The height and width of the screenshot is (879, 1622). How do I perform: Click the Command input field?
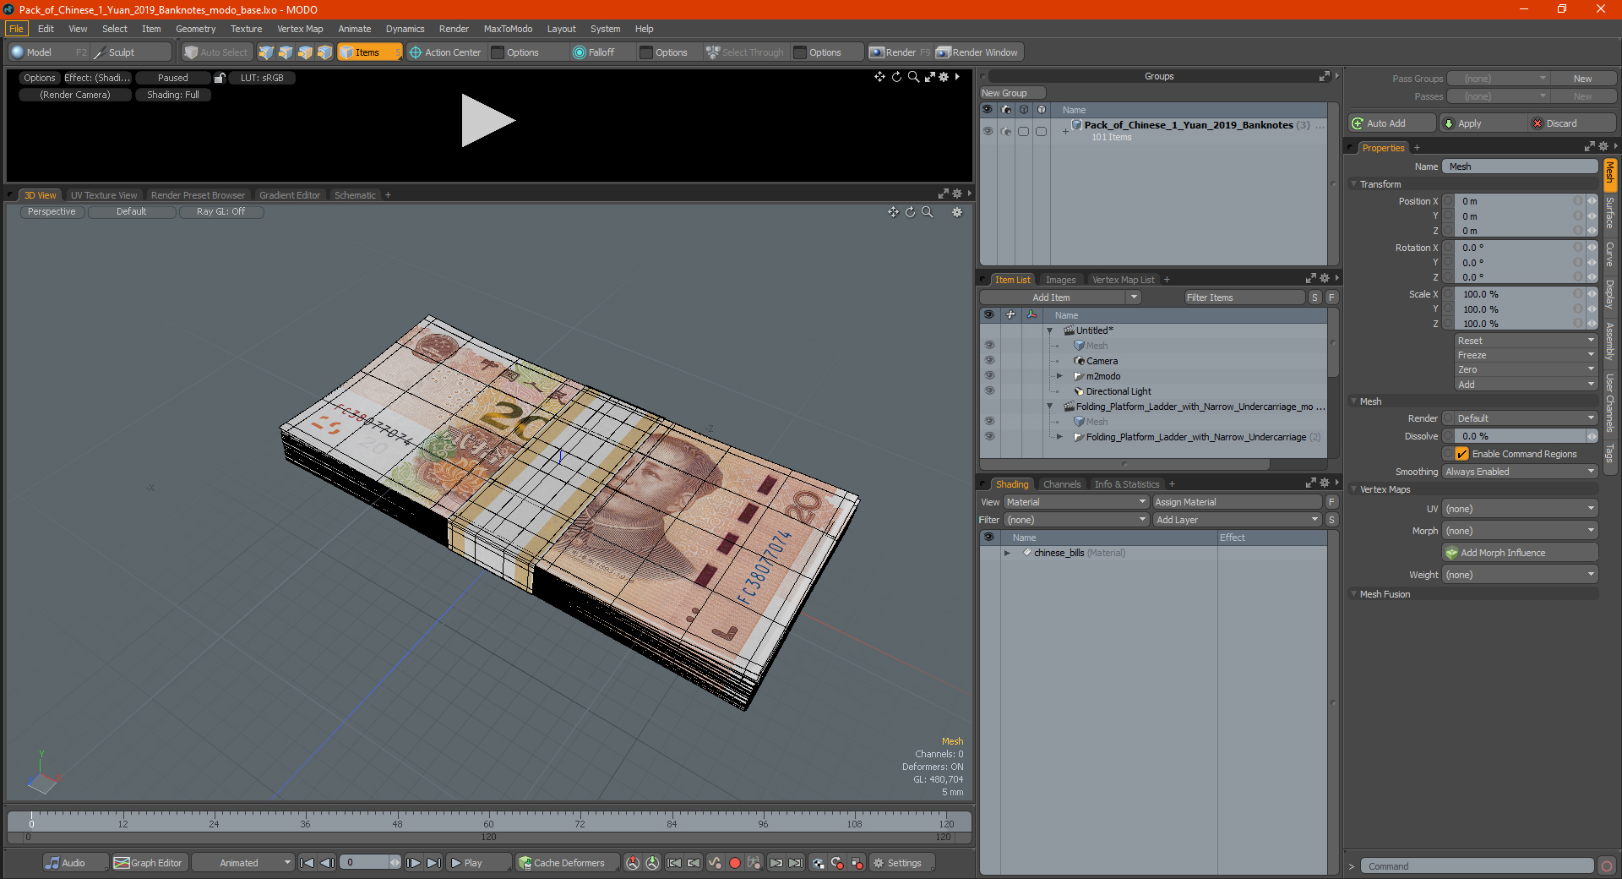[x=1476, y=866]
